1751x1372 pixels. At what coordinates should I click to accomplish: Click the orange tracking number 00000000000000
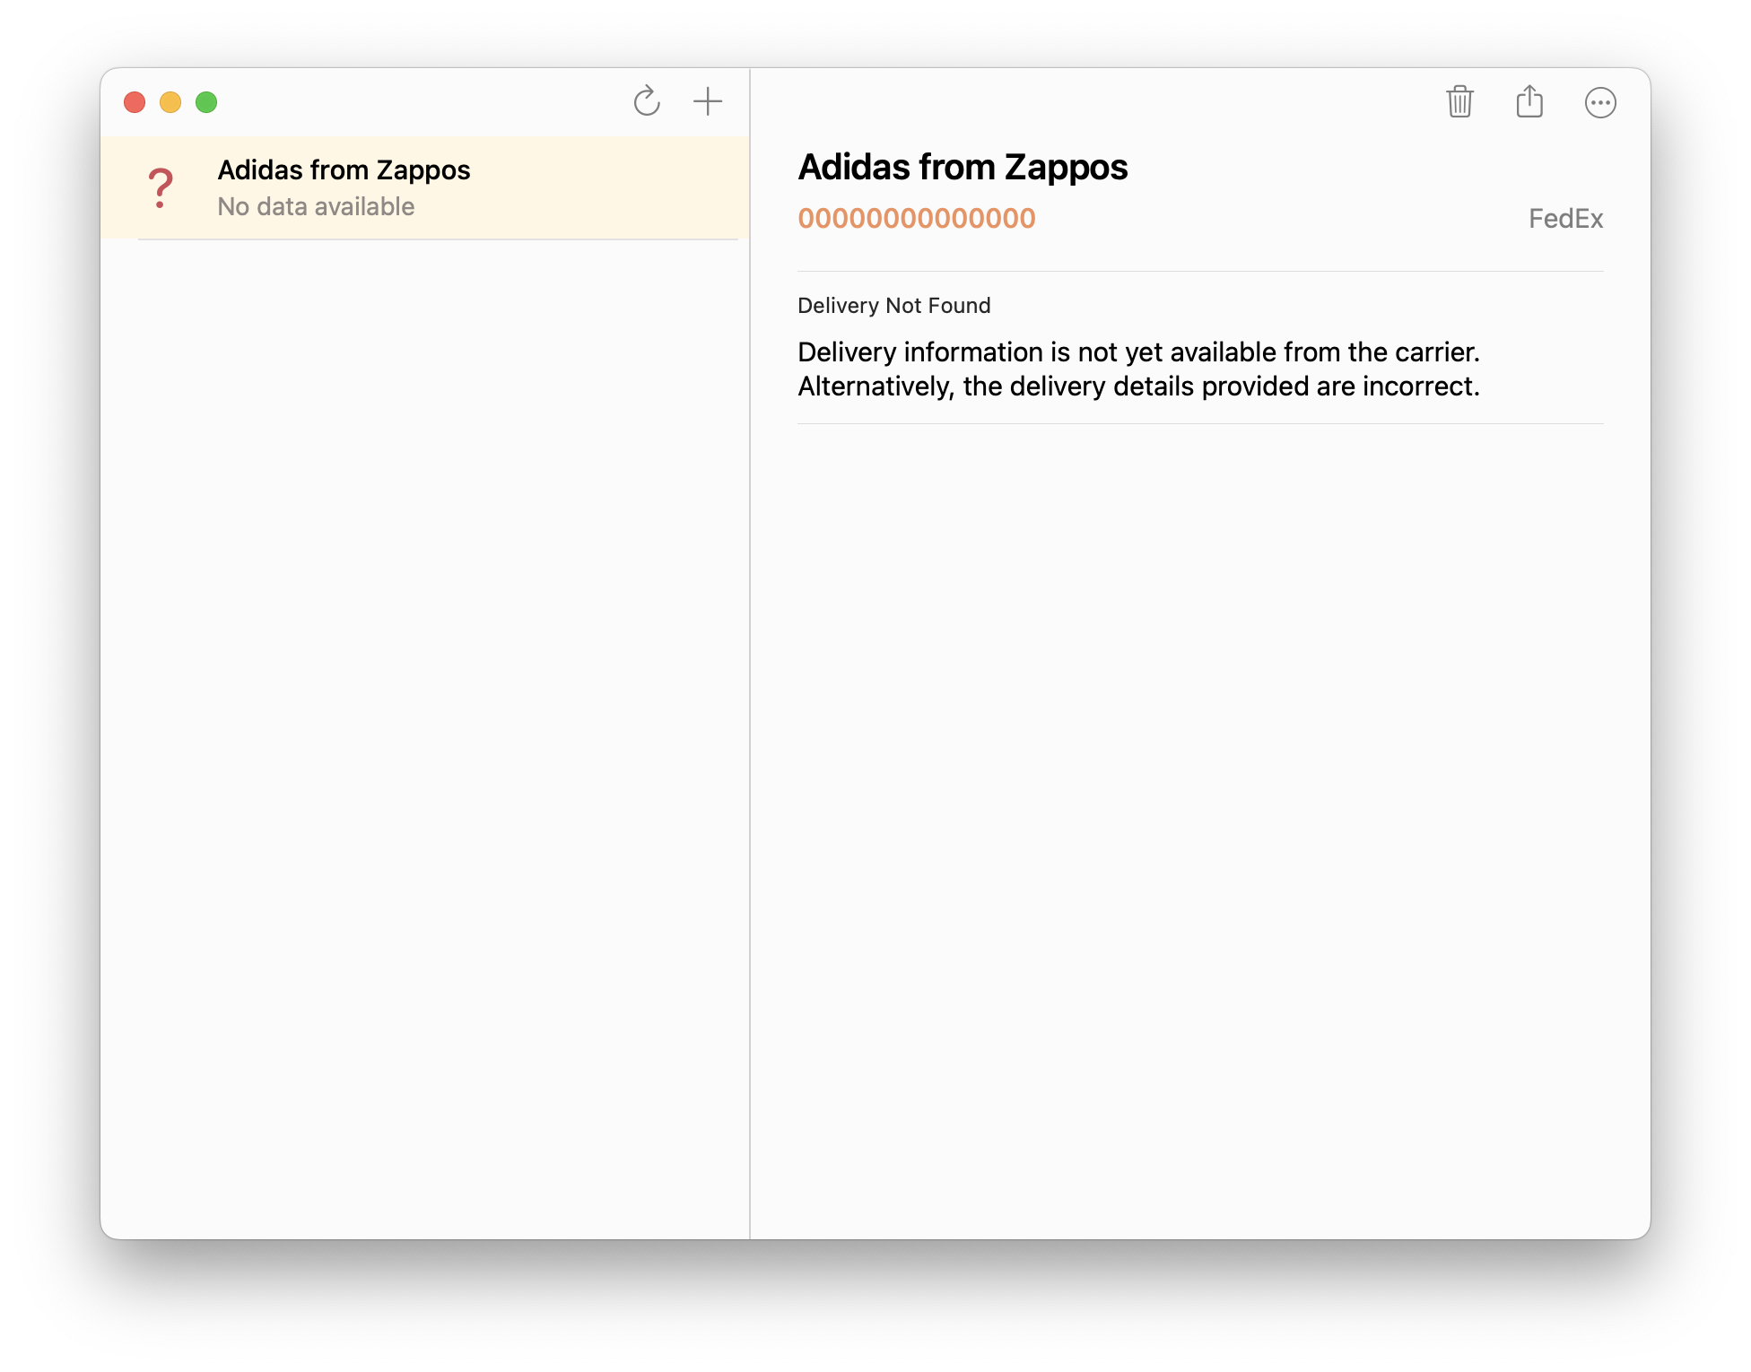pyautogui.click(x=916, y=219)
